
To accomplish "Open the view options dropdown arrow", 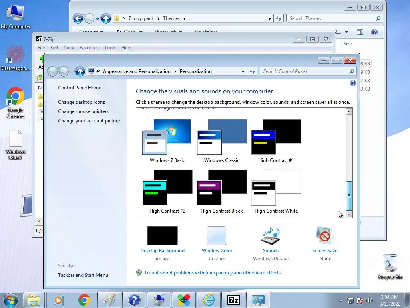I will [346, 32].
